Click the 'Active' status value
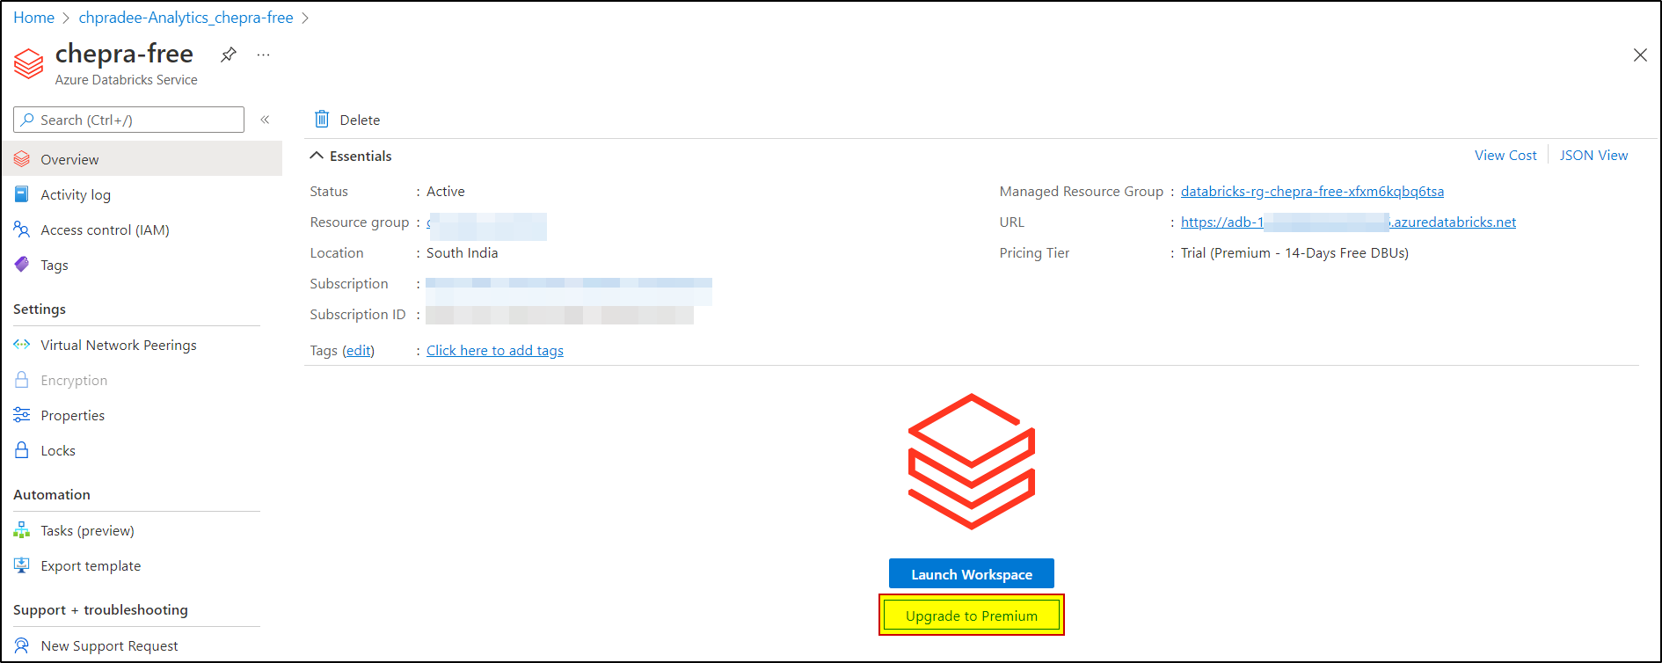Screen dimensions: 1662x663 click(446, 192)
